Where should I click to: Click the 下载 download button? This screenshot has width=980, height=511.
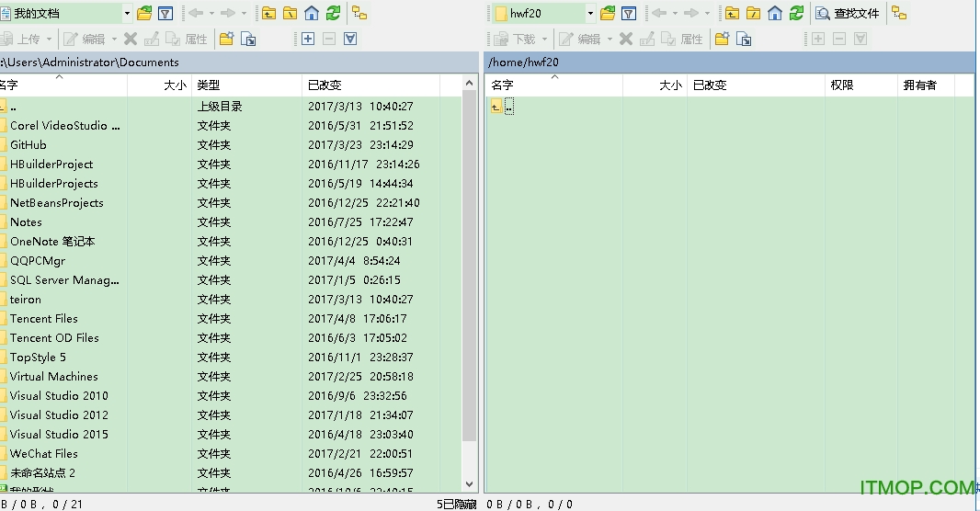click(515, 39)
